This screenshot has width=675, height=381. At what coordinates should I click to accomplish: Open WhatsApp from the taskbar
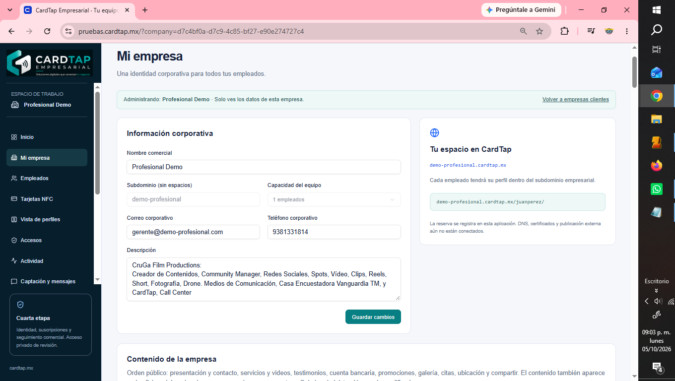coord(657,189)
